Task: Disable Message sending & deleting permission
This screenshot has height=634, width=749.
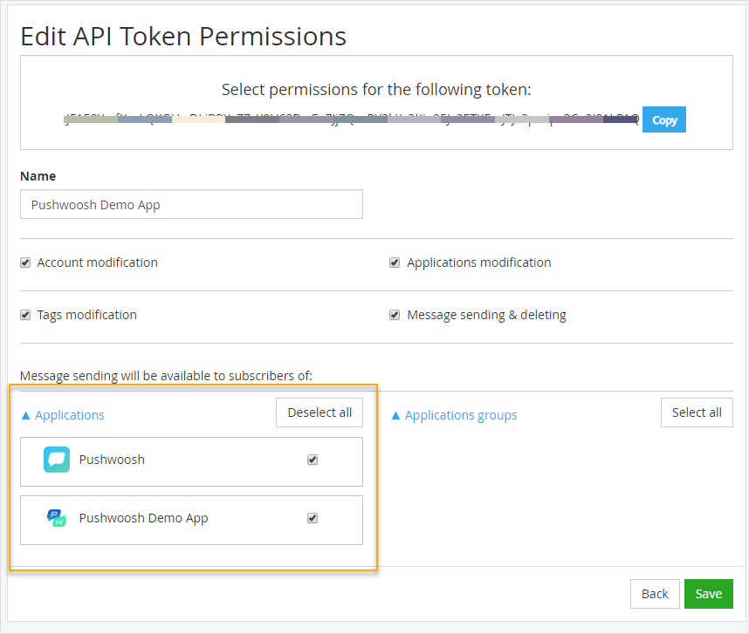Action: 395,315
